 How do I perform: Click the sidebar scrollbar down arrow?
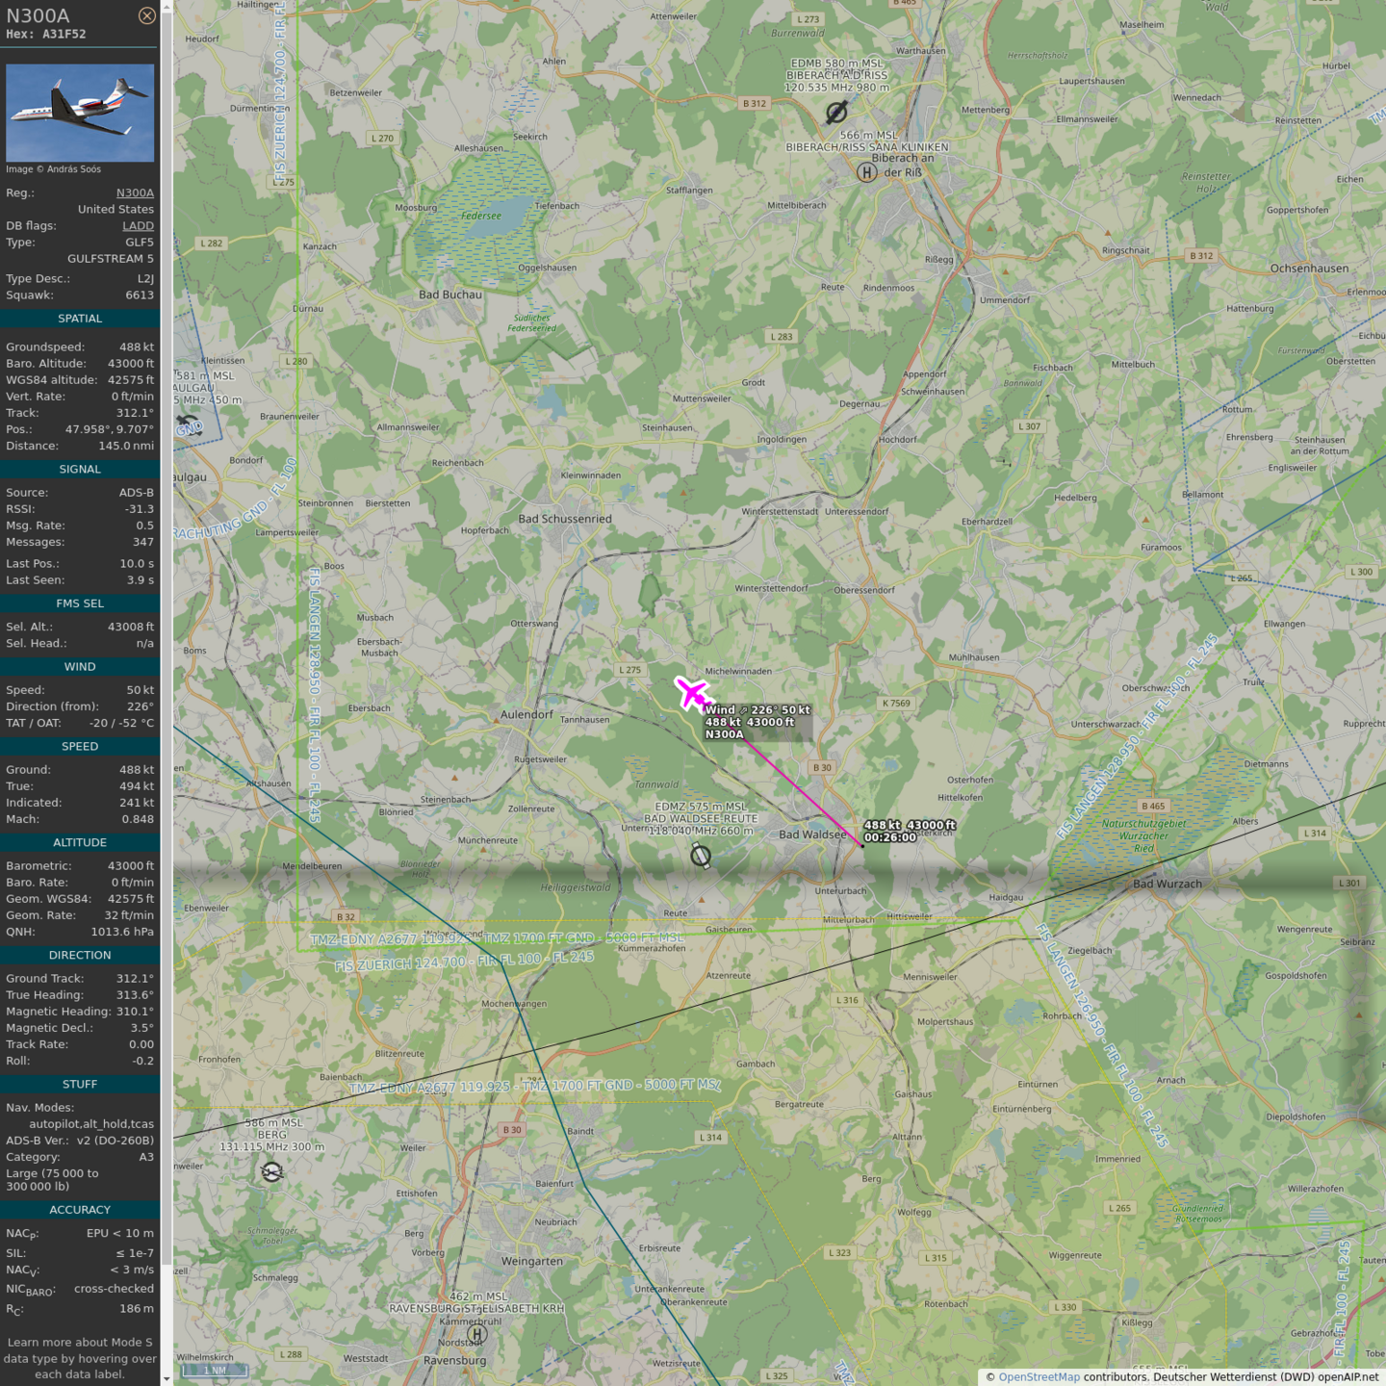[167, 1379]
